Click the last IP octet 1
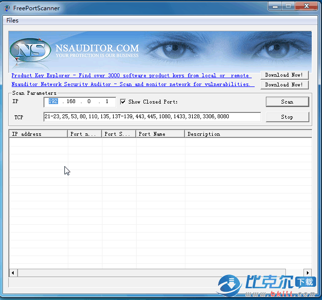 click(107, 101)
